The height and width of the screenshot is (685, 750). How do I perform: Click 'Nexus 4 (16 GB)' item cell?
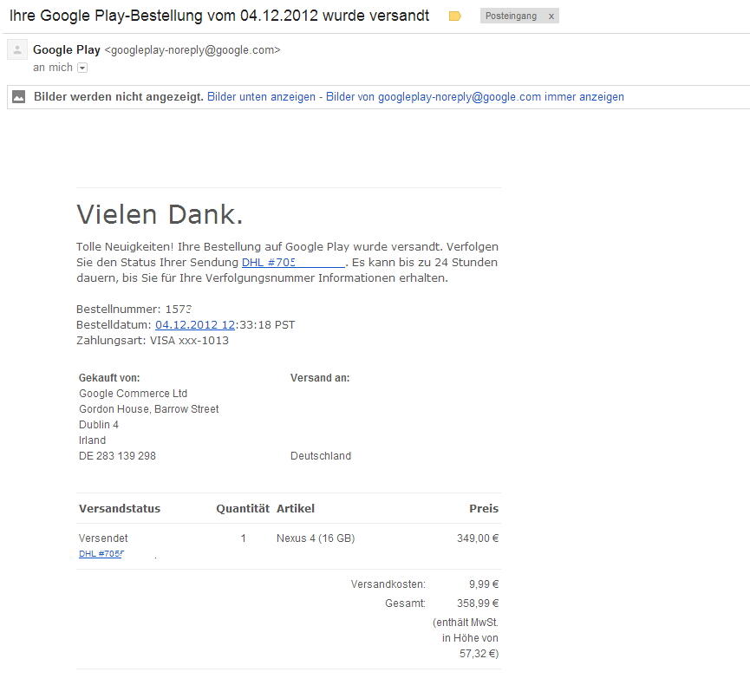point(316,538)
